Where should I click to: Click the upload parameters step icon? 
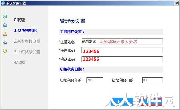click(5, 43)
